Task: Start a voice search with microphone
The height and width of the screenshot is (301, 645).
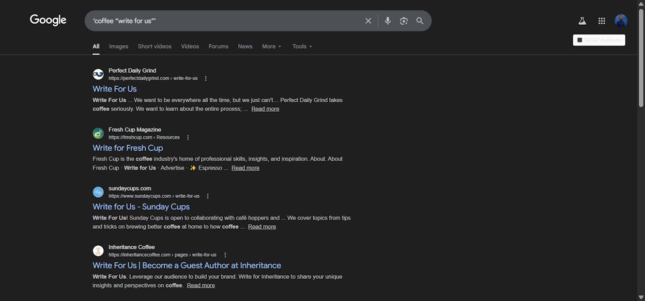Action: click(x=388, y=21)
